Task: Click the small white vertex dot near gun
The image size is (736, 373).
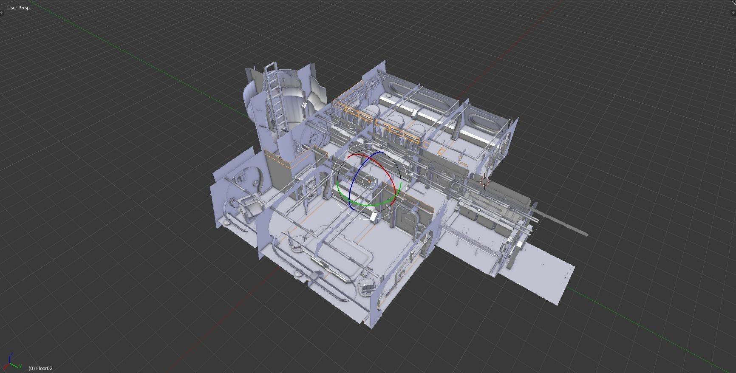Action: coord(479,210)
